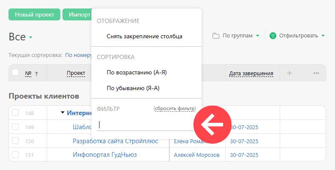The image size is (335, 170).
Task: Open the Инфопортал ГудНьюз project
Action: (x=105, y=155)
